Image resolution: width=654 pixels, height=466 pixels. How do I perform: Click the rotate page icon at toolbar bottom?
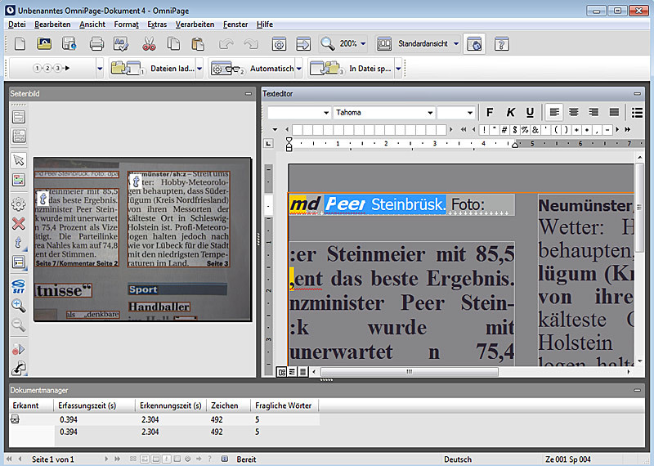tap(19, 368)
